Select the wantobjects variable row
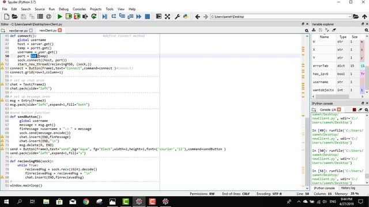 pos(338,90)
